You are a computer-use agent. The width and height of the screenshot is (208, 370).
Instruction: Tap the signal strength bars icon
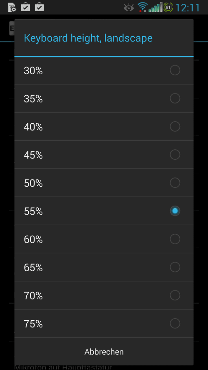coord(155,7)
